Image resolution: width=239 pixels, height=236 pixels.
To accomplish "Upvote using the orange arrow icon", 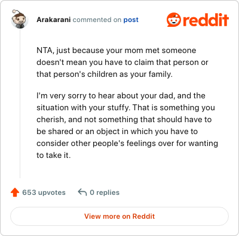I will point(15,192).
